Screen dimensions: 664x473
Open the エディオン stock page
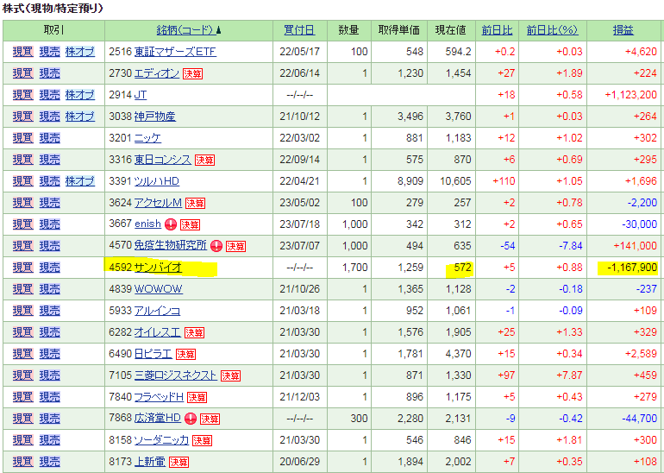coord(157,73)
